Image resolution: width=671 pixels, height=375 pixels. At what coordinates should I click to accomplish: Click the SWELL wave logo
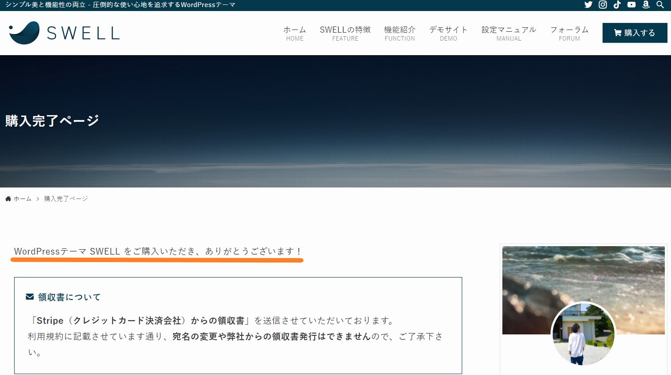pos(24,33)
